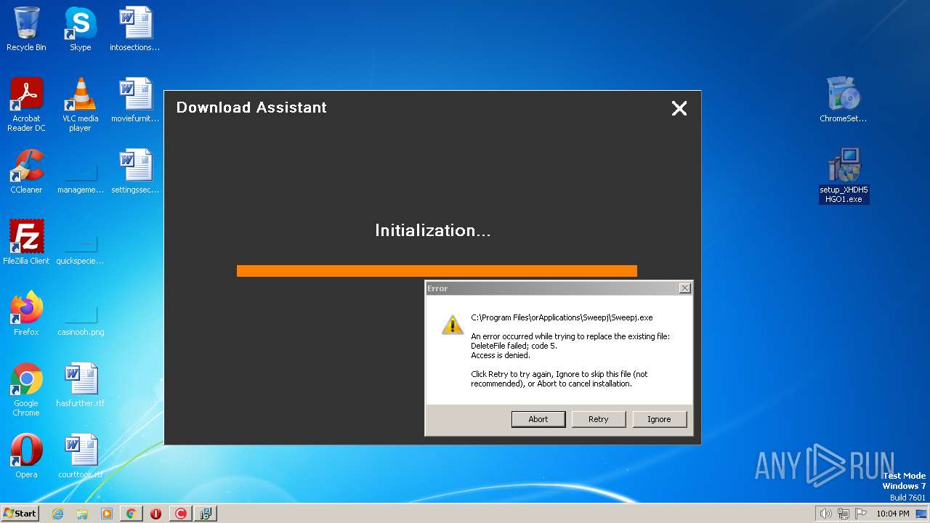Select the intosections Word document icon
The height and width of the screenshot is (523, 930).
[135, 29]
